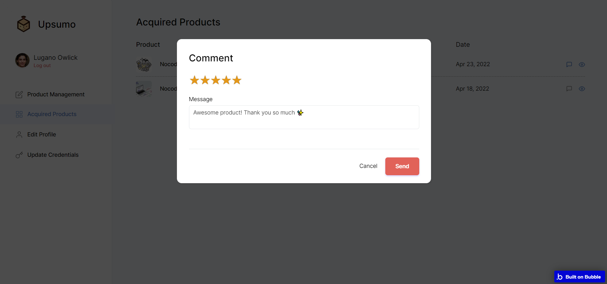Screen dimensions: 607x284
Task: Select the third rating star
Action: (216, 80)
